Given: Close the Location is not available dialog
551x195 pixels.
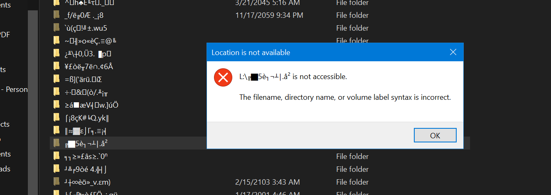Looking at the screenshot, I should click(x=453, y=53).
